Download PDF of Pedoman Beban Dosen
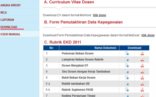 point(142,53)
